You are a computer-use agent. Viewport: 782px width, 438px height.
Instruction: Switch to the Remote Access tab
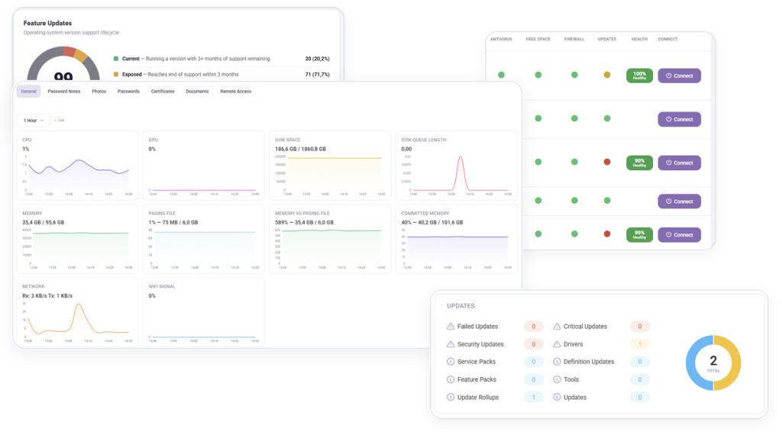[x=235, y=92]
